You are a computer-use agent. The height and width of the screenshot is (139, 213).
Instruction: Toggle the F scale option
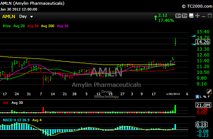(x=209, y=97)
